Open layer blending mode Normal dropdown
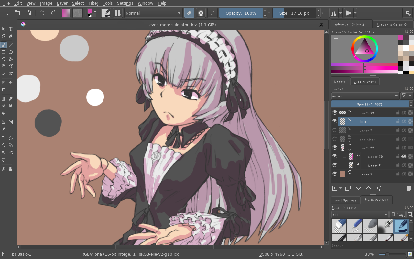 pyautogui.click(x=365, y=96)
